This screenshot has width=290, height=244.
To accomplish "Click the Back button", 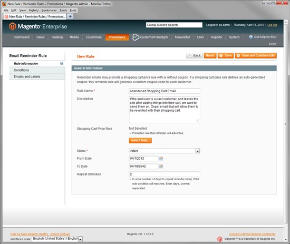I will pyautogui.click(x=195, y=55).
